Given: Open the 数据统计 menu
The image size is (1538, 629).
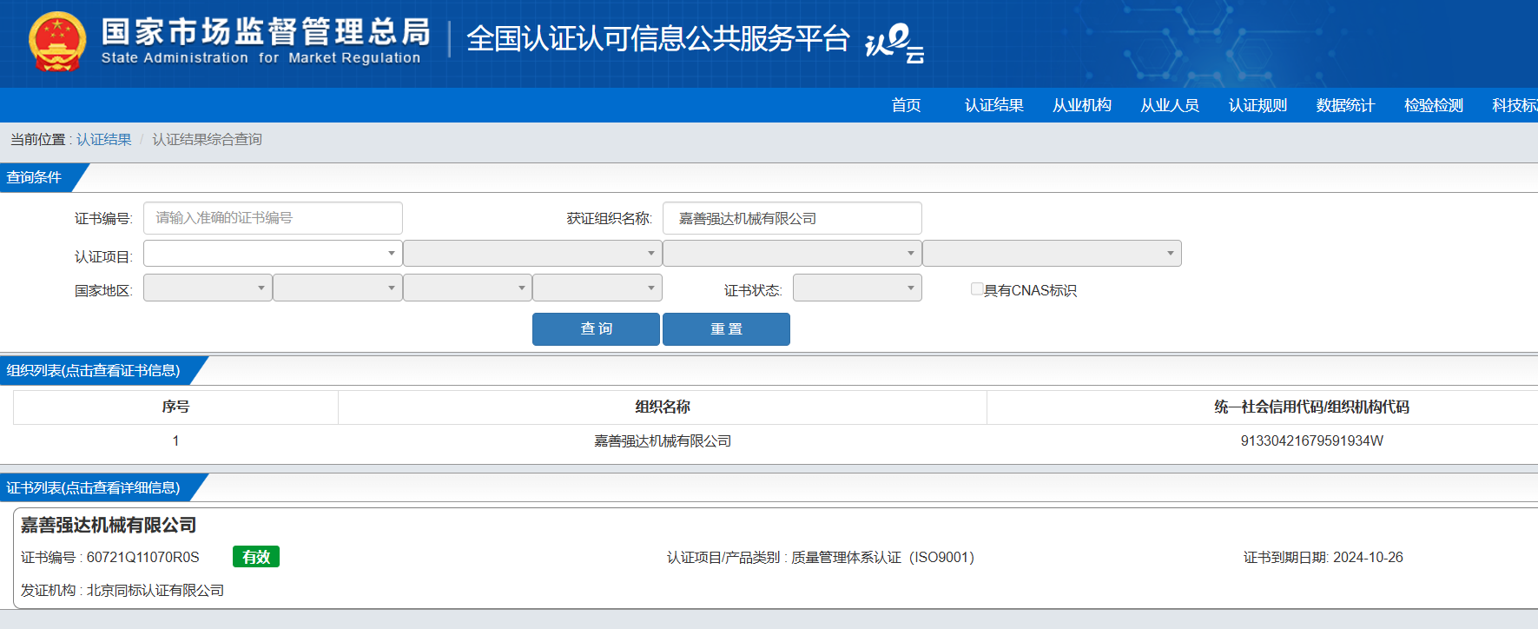Looking at the screenshot, I should (x=1345, y=105).
